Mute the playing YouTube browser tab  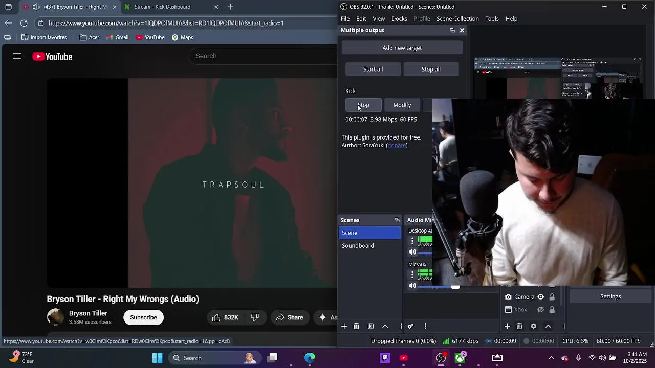[x=36, y=7]
